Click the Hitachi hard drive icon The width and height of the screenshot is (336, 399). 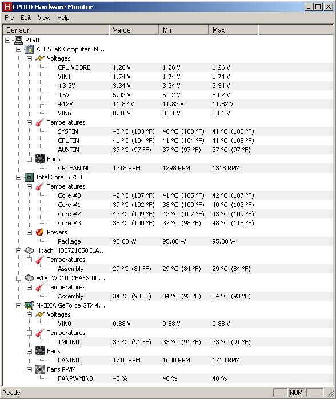pyautogui.click(x=29, y=250)
